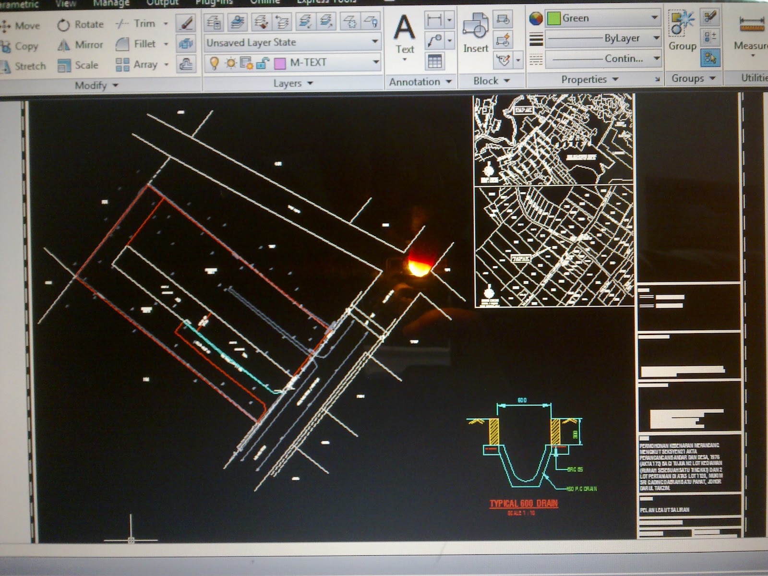Choose the Stretch tool

pos(23,66)
